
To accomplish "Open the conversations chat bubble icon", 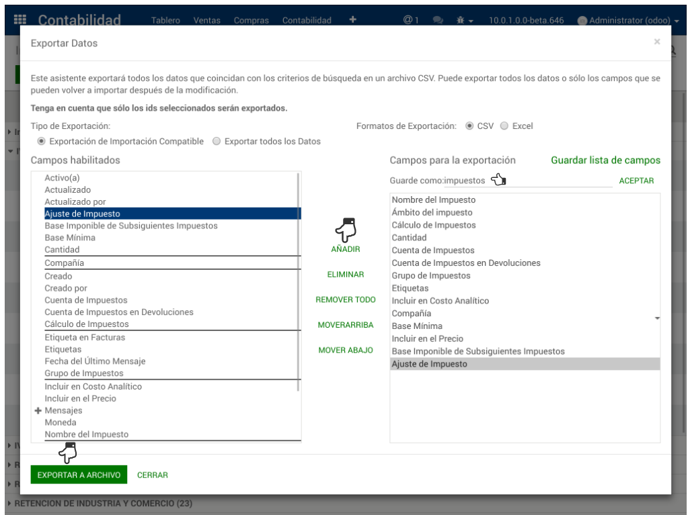I will click(438, 20).
